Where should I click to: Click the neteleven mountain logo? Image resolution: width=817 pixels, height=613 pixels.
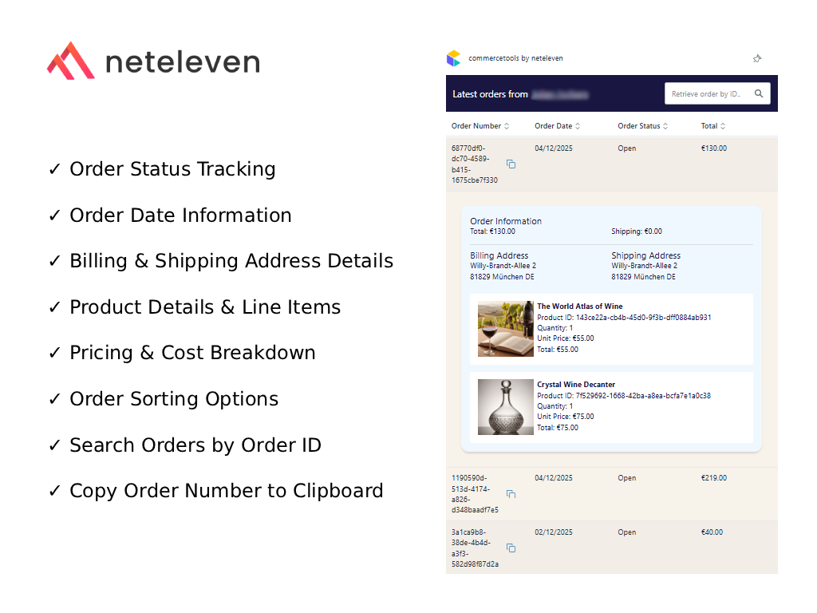click(70, 61)
